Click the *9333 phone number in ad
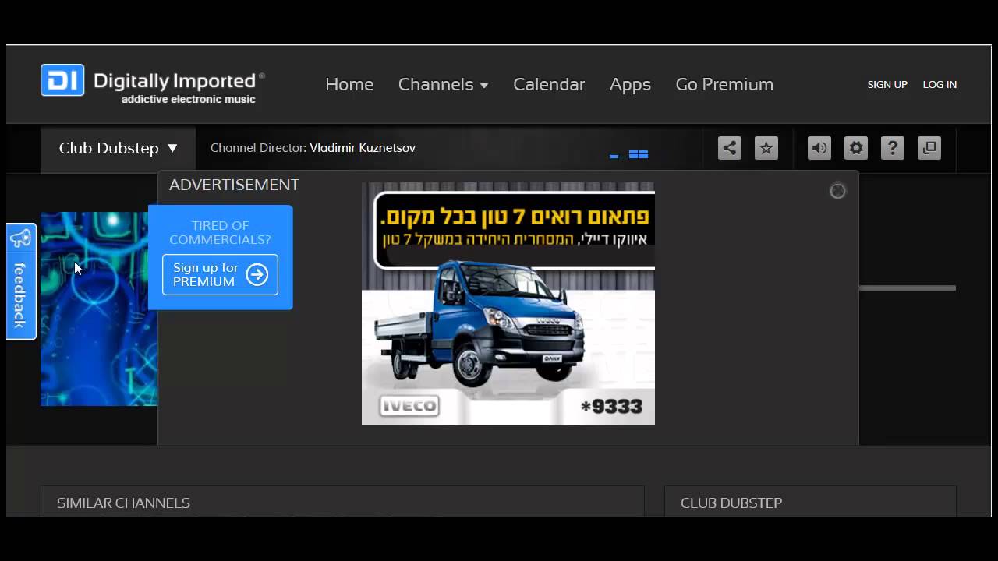This screenshot has width=998, height=561. (x=611, y=407)
